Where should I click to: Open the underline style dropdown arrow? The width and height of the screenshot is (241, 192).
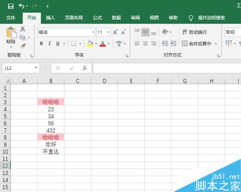64,43
